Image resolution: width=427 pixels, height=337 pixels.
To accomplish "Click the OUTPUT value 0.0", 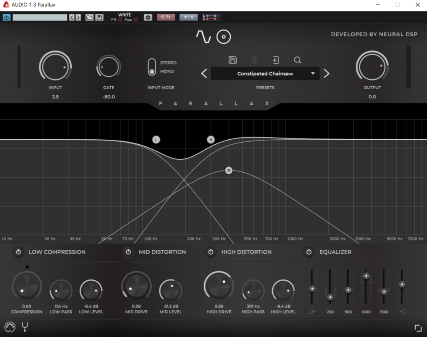I will pos(372,97).
